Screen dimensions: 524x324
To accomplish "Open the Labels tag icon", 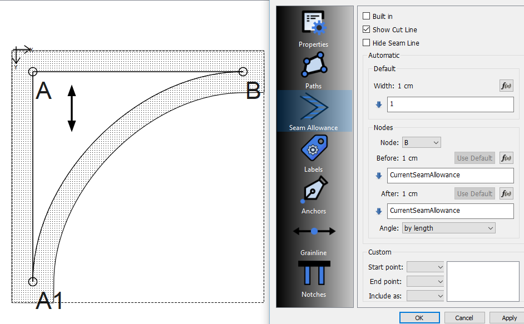I will click(x=314, y=149).
